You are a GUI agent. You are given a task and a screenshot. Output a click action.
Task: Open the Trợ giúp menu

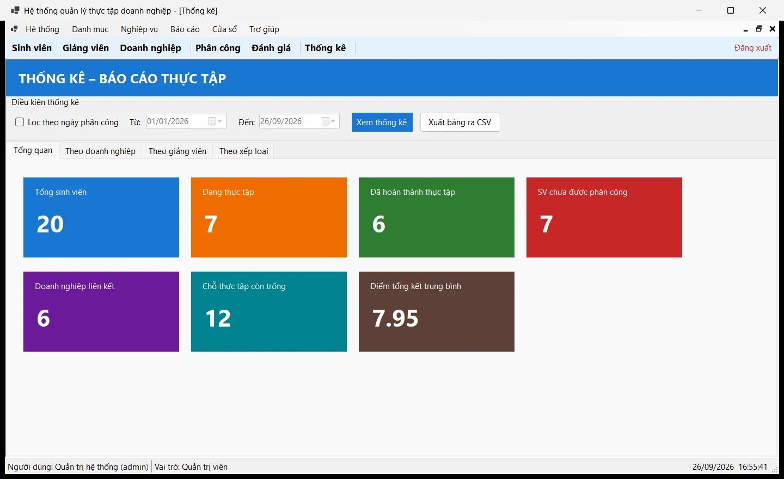click(264, 29)
